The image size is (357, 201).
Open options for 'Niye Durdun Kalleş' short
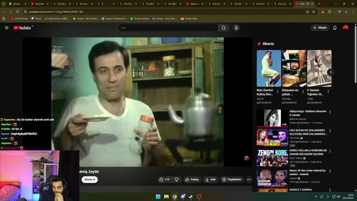(278, 92)
